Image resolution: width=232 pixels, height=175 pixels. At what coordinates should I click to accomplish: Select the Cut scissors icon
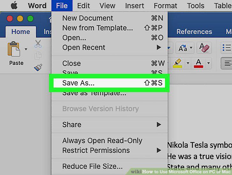pyautogui.click(x=38, y=44)
